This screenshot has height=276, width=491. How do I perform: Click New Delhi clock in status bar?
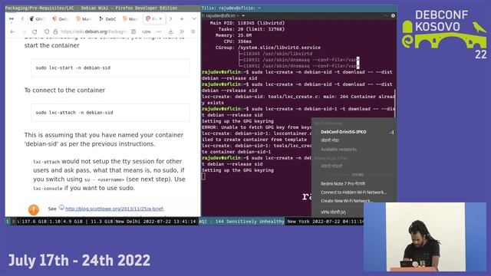[156, 222]
